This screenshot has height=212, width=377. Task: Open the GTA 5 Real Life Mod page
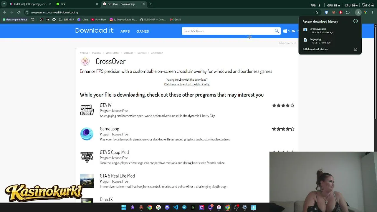coord(117,176)
